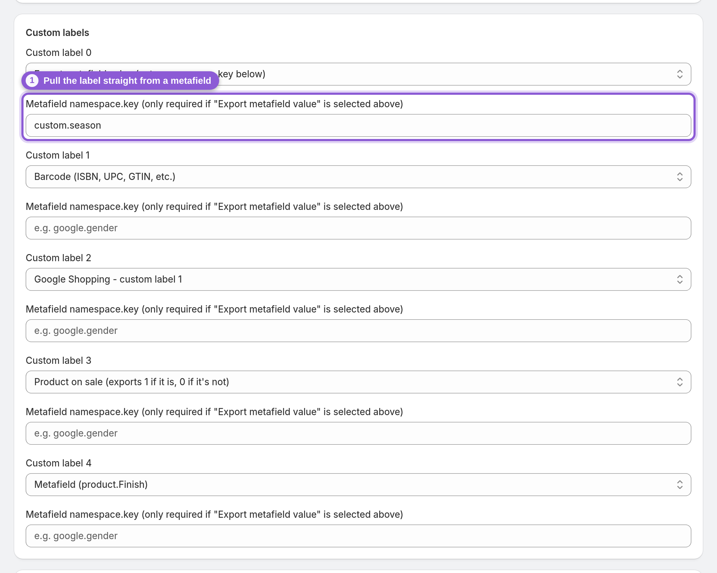
Task: Click the Custom labels heading
Action: point(57,33)
